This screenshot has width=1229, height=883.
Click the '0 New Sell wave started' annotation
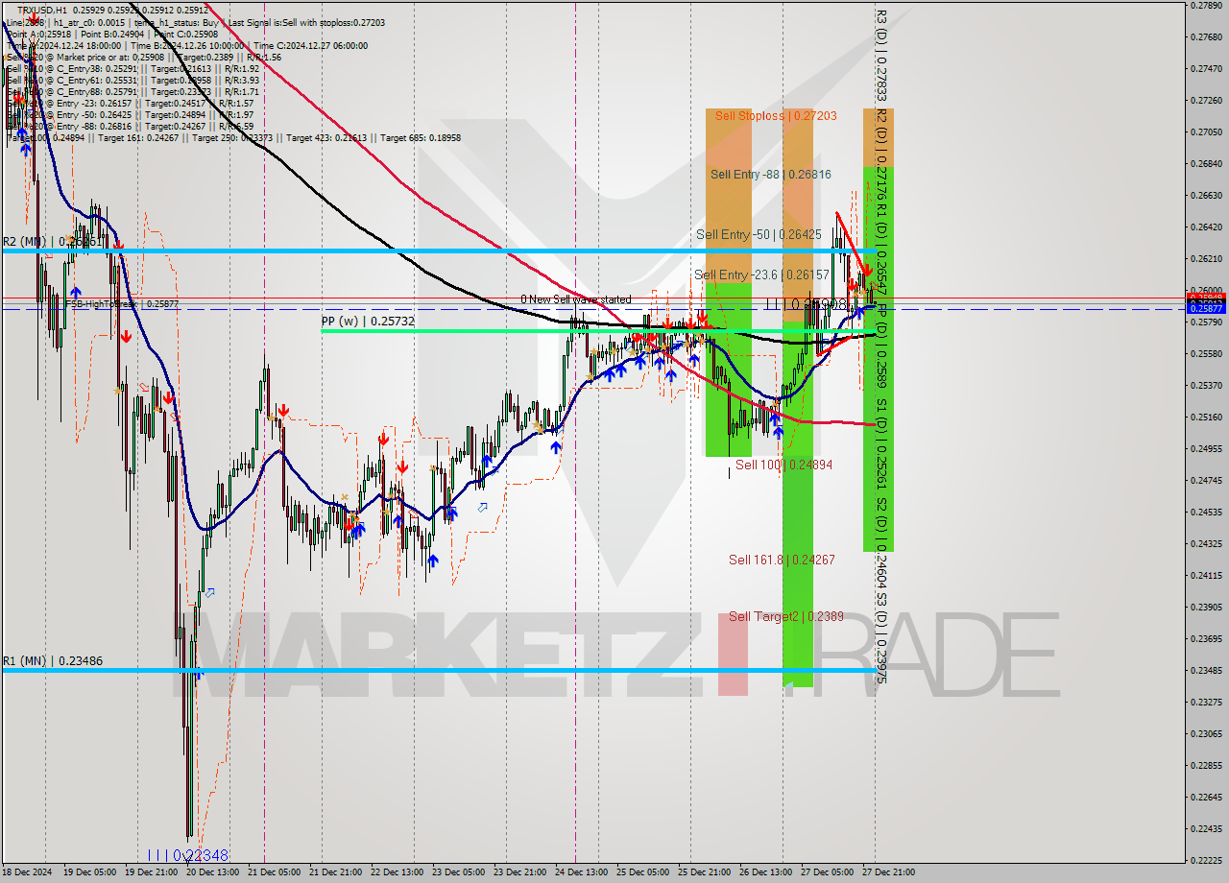coord(576,299)
